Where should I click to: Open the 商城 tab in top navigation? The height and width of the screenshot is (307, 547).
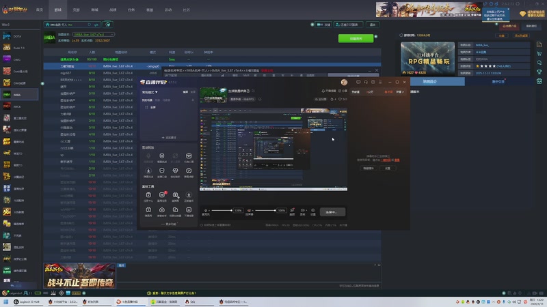coord(94,10)
